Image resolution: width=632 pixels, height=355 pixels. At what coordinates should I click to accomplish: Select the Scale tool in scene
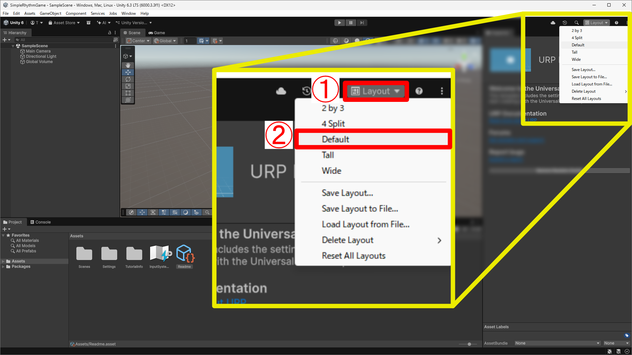(x=128, y=86)
